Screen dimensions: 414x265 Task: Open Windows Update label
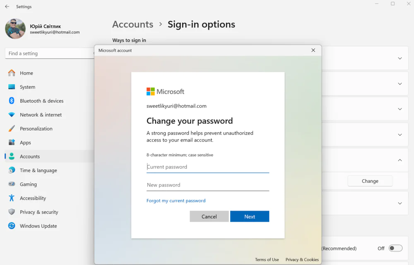[38, 226]
